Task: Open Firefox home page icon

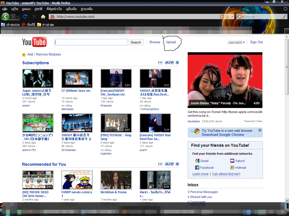Action: click(x=43, y=16)
